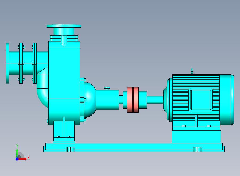
Task: Select the motor's rectangular terminal box
Action: tap(200, 100)
